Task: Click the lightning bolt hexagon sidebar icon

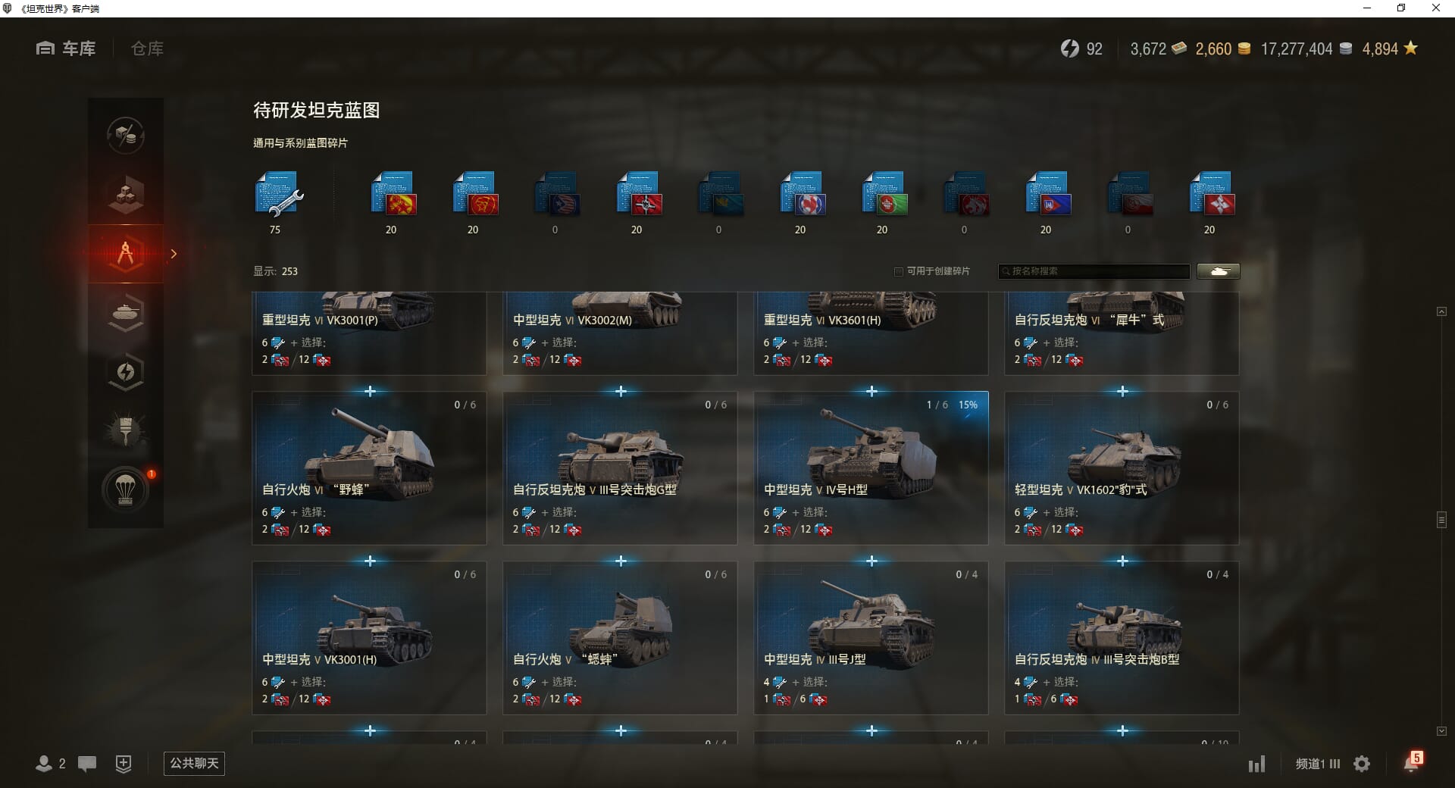Action: click(x=126, y=372)
